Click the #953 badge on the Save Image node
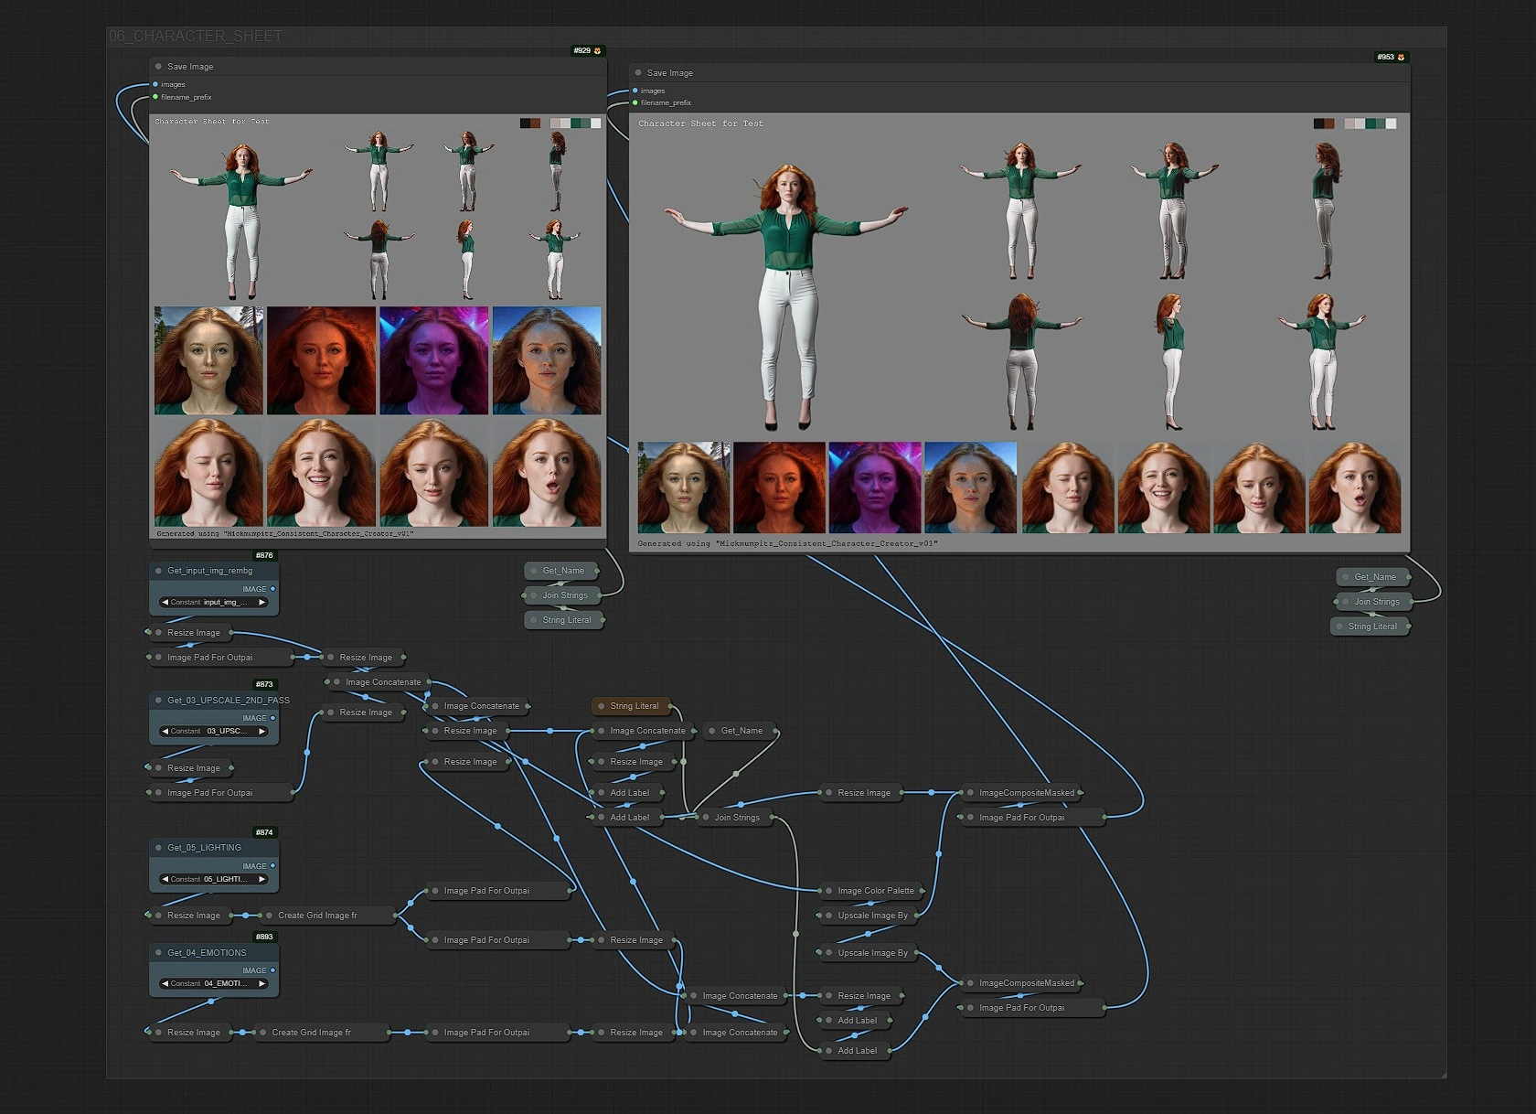This screenshot has height=1114, width=1536. (x=1392, y=57)
